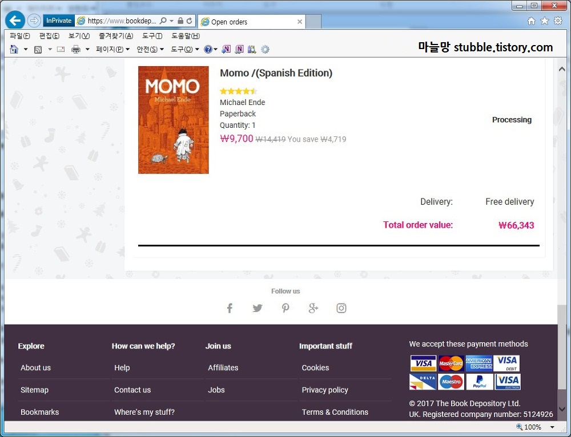The width and height of the screenshot is (571, 437).
Task: Click the Michael Ende author link
Action: 242,102
